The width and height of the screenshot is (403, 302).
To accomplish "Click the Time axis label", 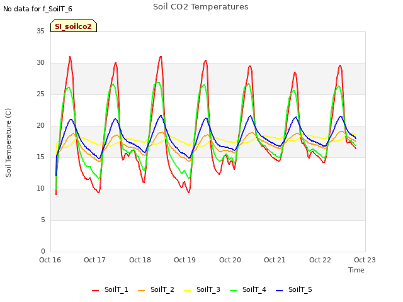I will click(x=356, y=270).
